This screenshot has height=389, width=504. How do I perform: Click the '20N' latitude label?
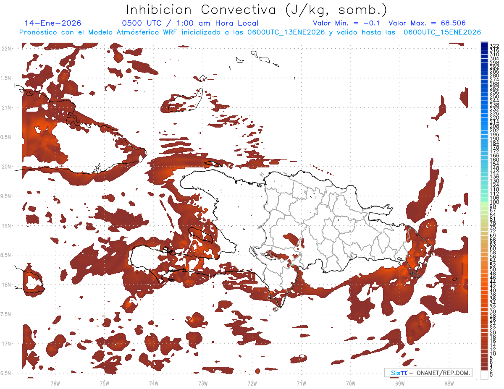click(6, 167)
